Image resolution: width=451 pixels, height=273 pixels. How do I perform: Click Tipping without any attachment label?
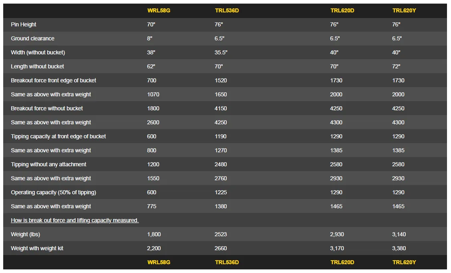point(48,165)
